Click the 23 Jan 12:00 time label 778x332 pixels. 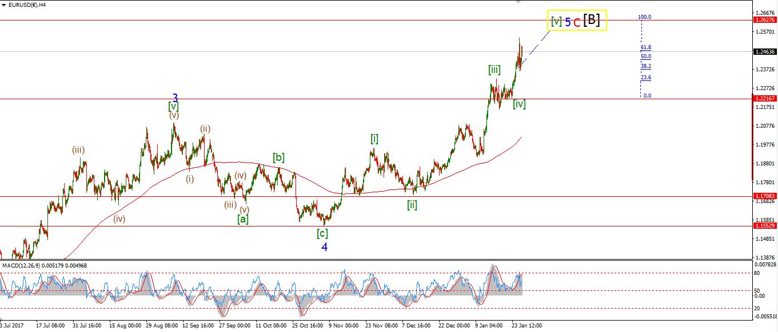point(526,325)
